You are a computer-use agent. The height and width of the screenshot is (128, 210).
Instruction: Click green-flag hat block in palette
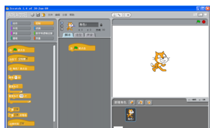[21, 49]
